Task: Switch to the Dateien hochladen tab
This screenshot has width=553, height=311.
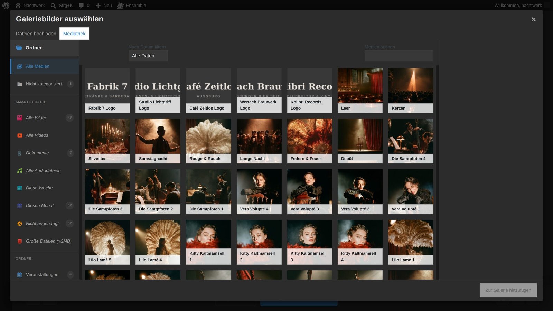Action: pos(36,34)
